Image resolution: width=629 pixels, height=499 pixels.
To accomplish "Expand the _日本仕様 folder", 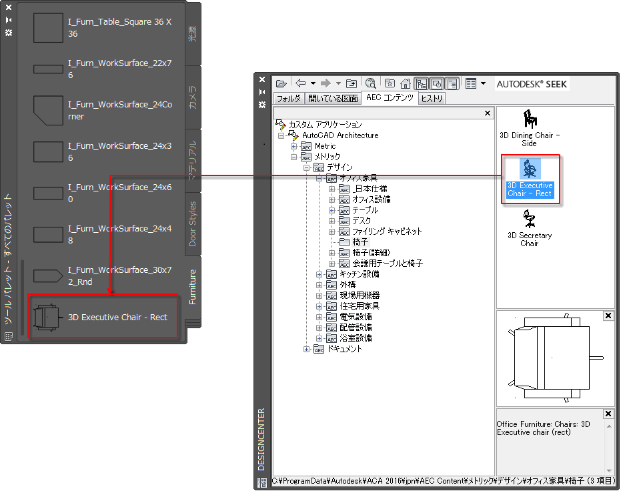I will 332,189.
